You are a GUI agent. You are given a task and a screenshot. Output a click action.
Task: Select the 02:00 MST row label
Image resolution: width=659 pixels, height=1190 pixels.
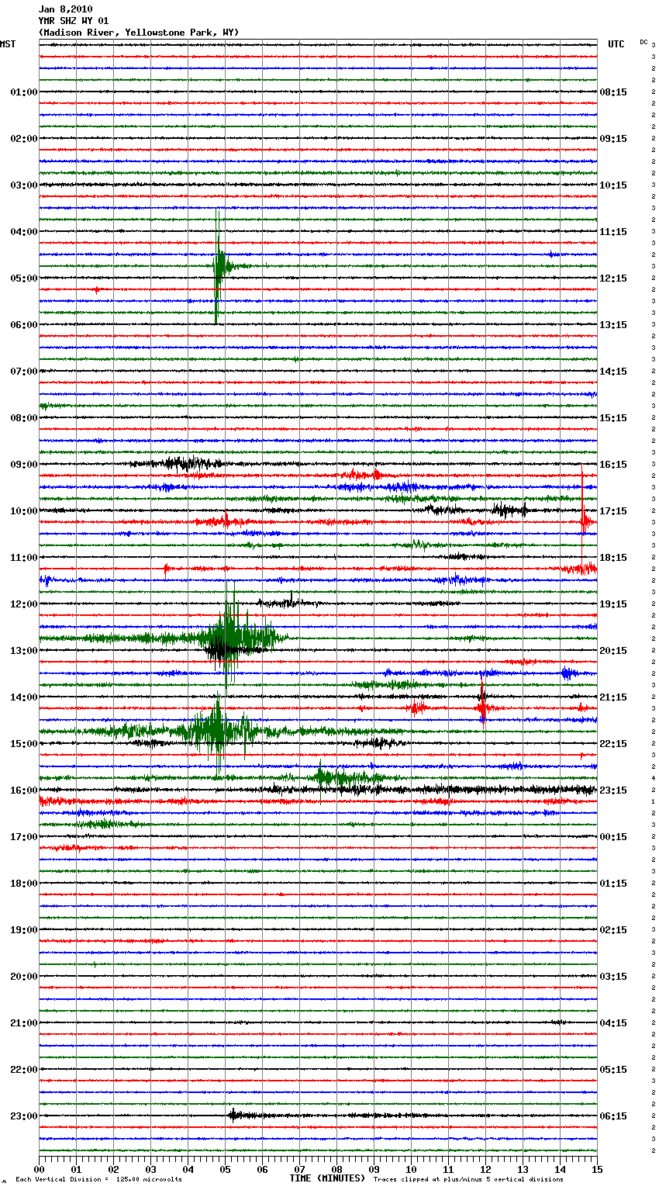click(x=23, y=139)
